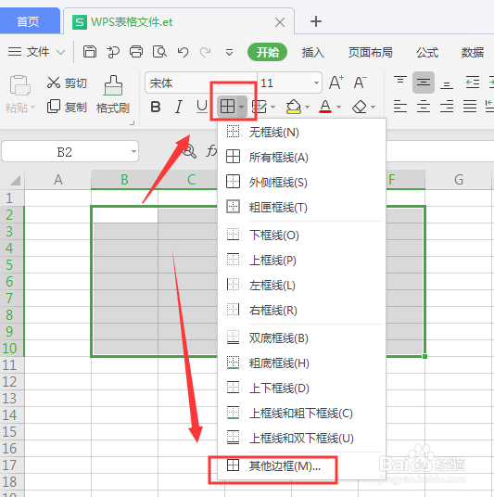Click the draw border table icon

(260, 107)
